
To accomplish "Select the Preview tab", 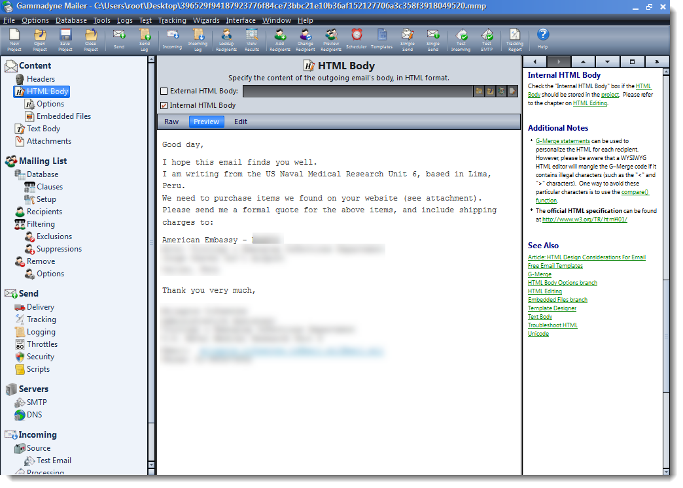I will tap(207, 122).
